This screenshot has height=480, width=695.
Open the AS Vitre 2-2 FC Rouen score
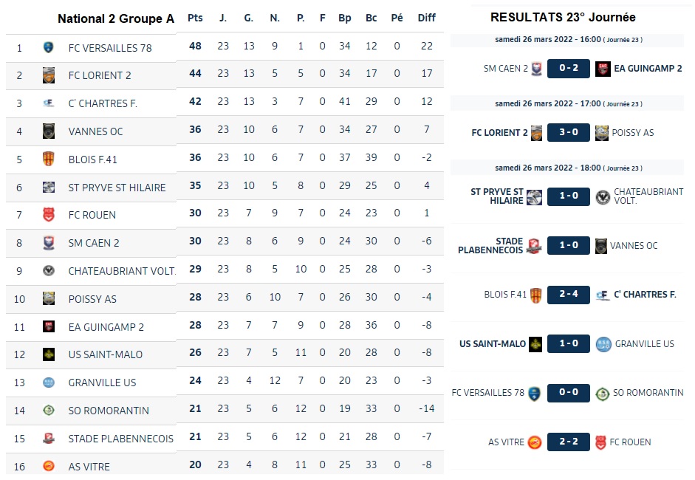[568, 442]
